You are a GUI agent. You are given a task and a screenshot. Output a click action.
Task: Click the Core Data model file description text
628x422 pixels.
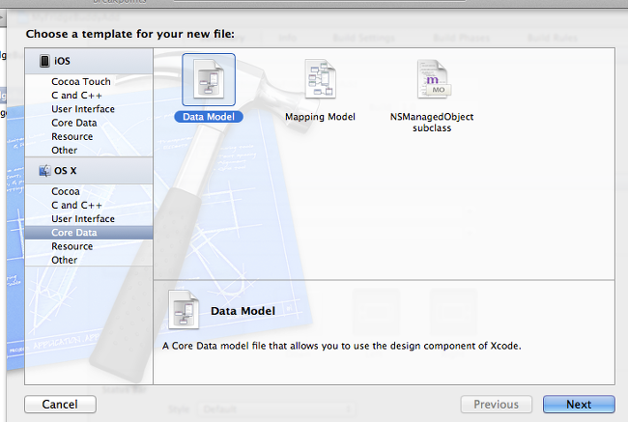coord(342,346)
